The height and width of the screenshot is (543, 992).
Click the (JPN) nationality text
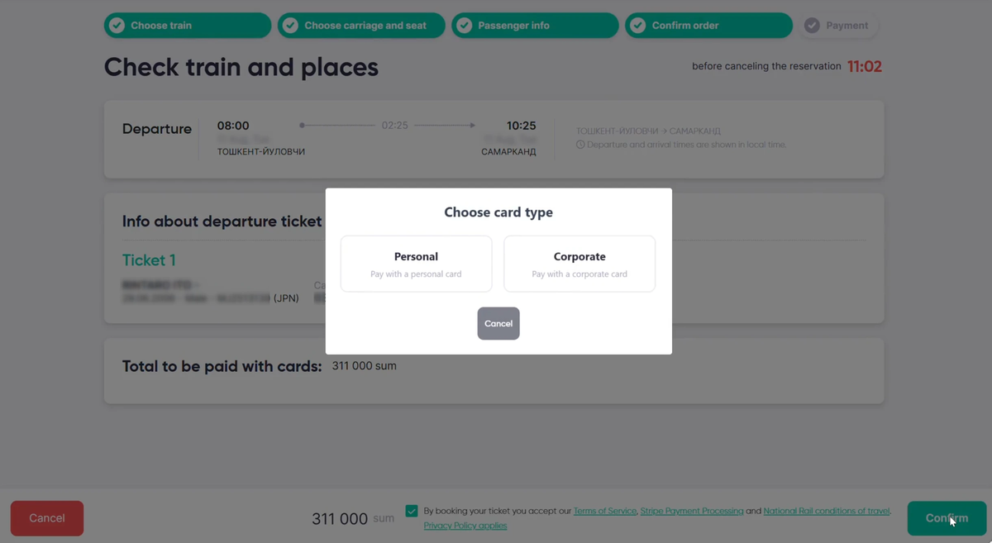[286, 298]
